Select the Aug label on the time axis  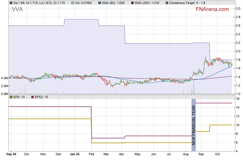click(186, 155)
